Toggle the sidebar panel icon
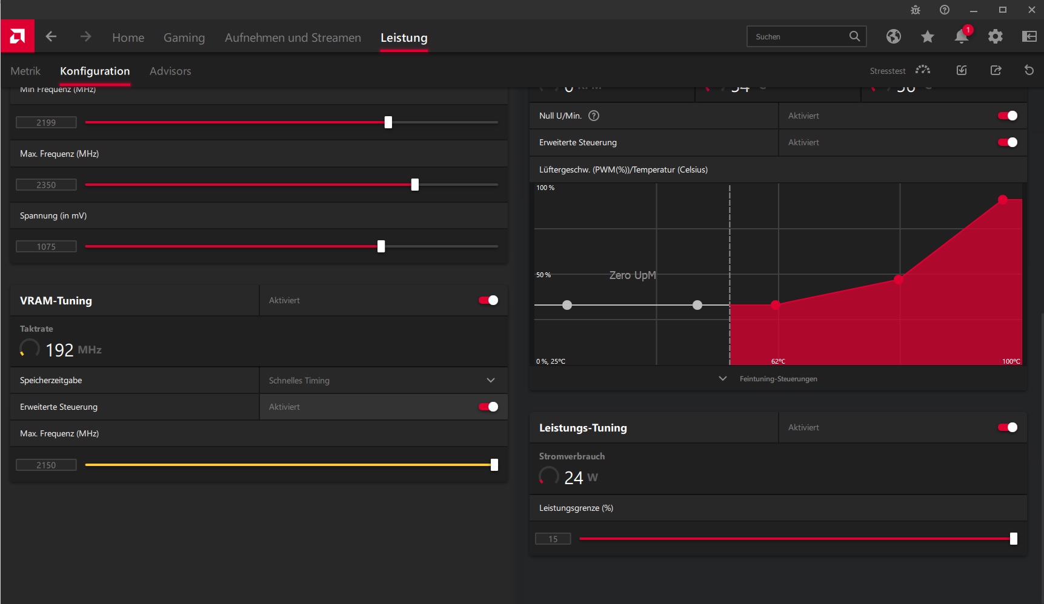 pyautogui.click(x=1029, y=36)
